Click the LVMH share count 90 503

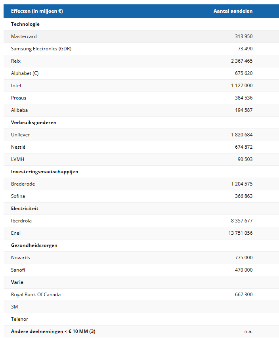click(245, 159)
